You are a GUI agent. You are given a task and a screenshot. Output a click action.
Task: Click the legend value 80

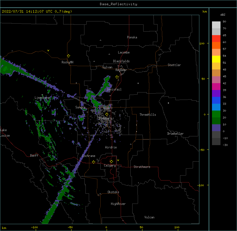point(224,22)
